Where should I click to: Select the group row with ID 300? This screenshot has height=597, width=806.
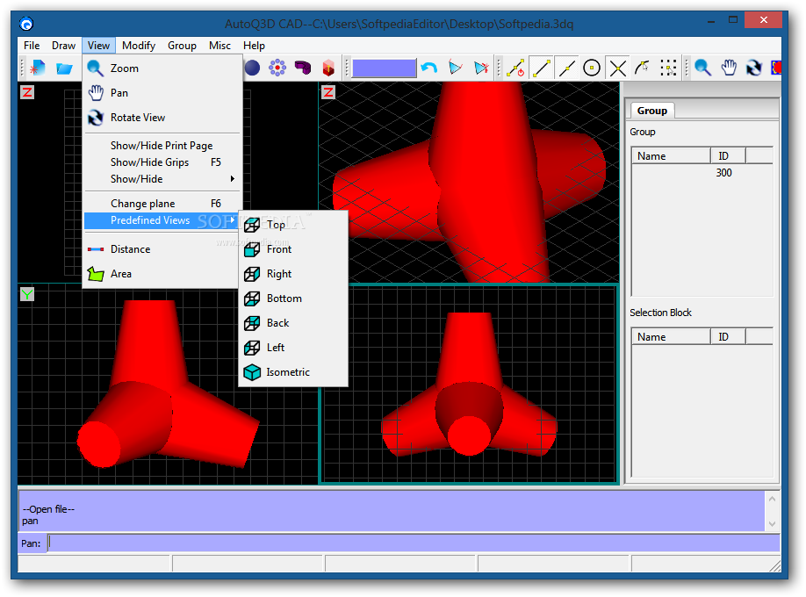tap(702, 173)
